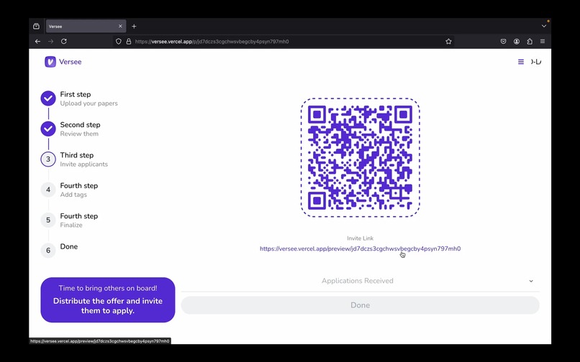Click the First step checkmark circle
580x362 pixels.
[x=48, y=98]
